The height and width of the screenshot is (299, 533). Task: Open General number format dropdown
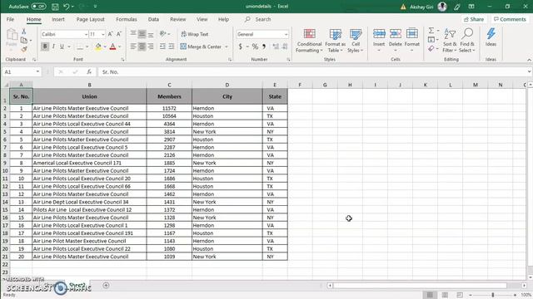pos(286,35)
